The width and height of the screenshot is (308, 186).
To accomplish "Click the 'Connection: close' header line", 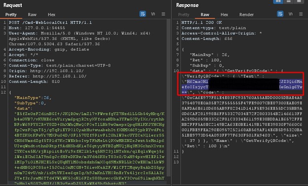I will point(32,60).
